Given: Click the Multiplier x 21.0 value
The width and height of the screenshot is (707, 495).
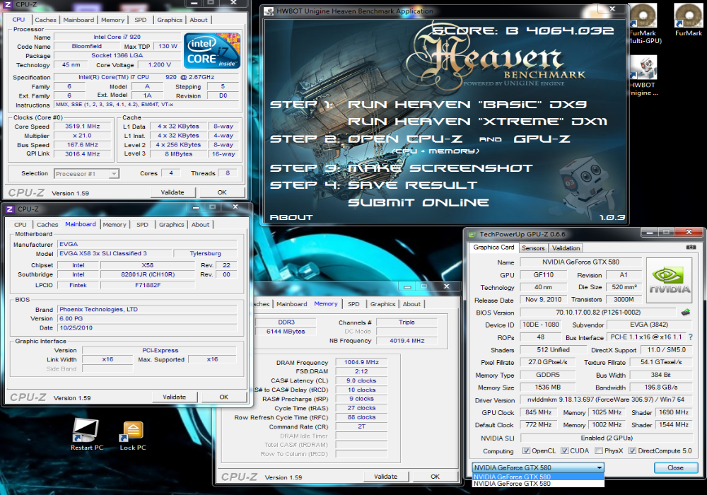Looking at the screenshot, I should click(82, 135).
